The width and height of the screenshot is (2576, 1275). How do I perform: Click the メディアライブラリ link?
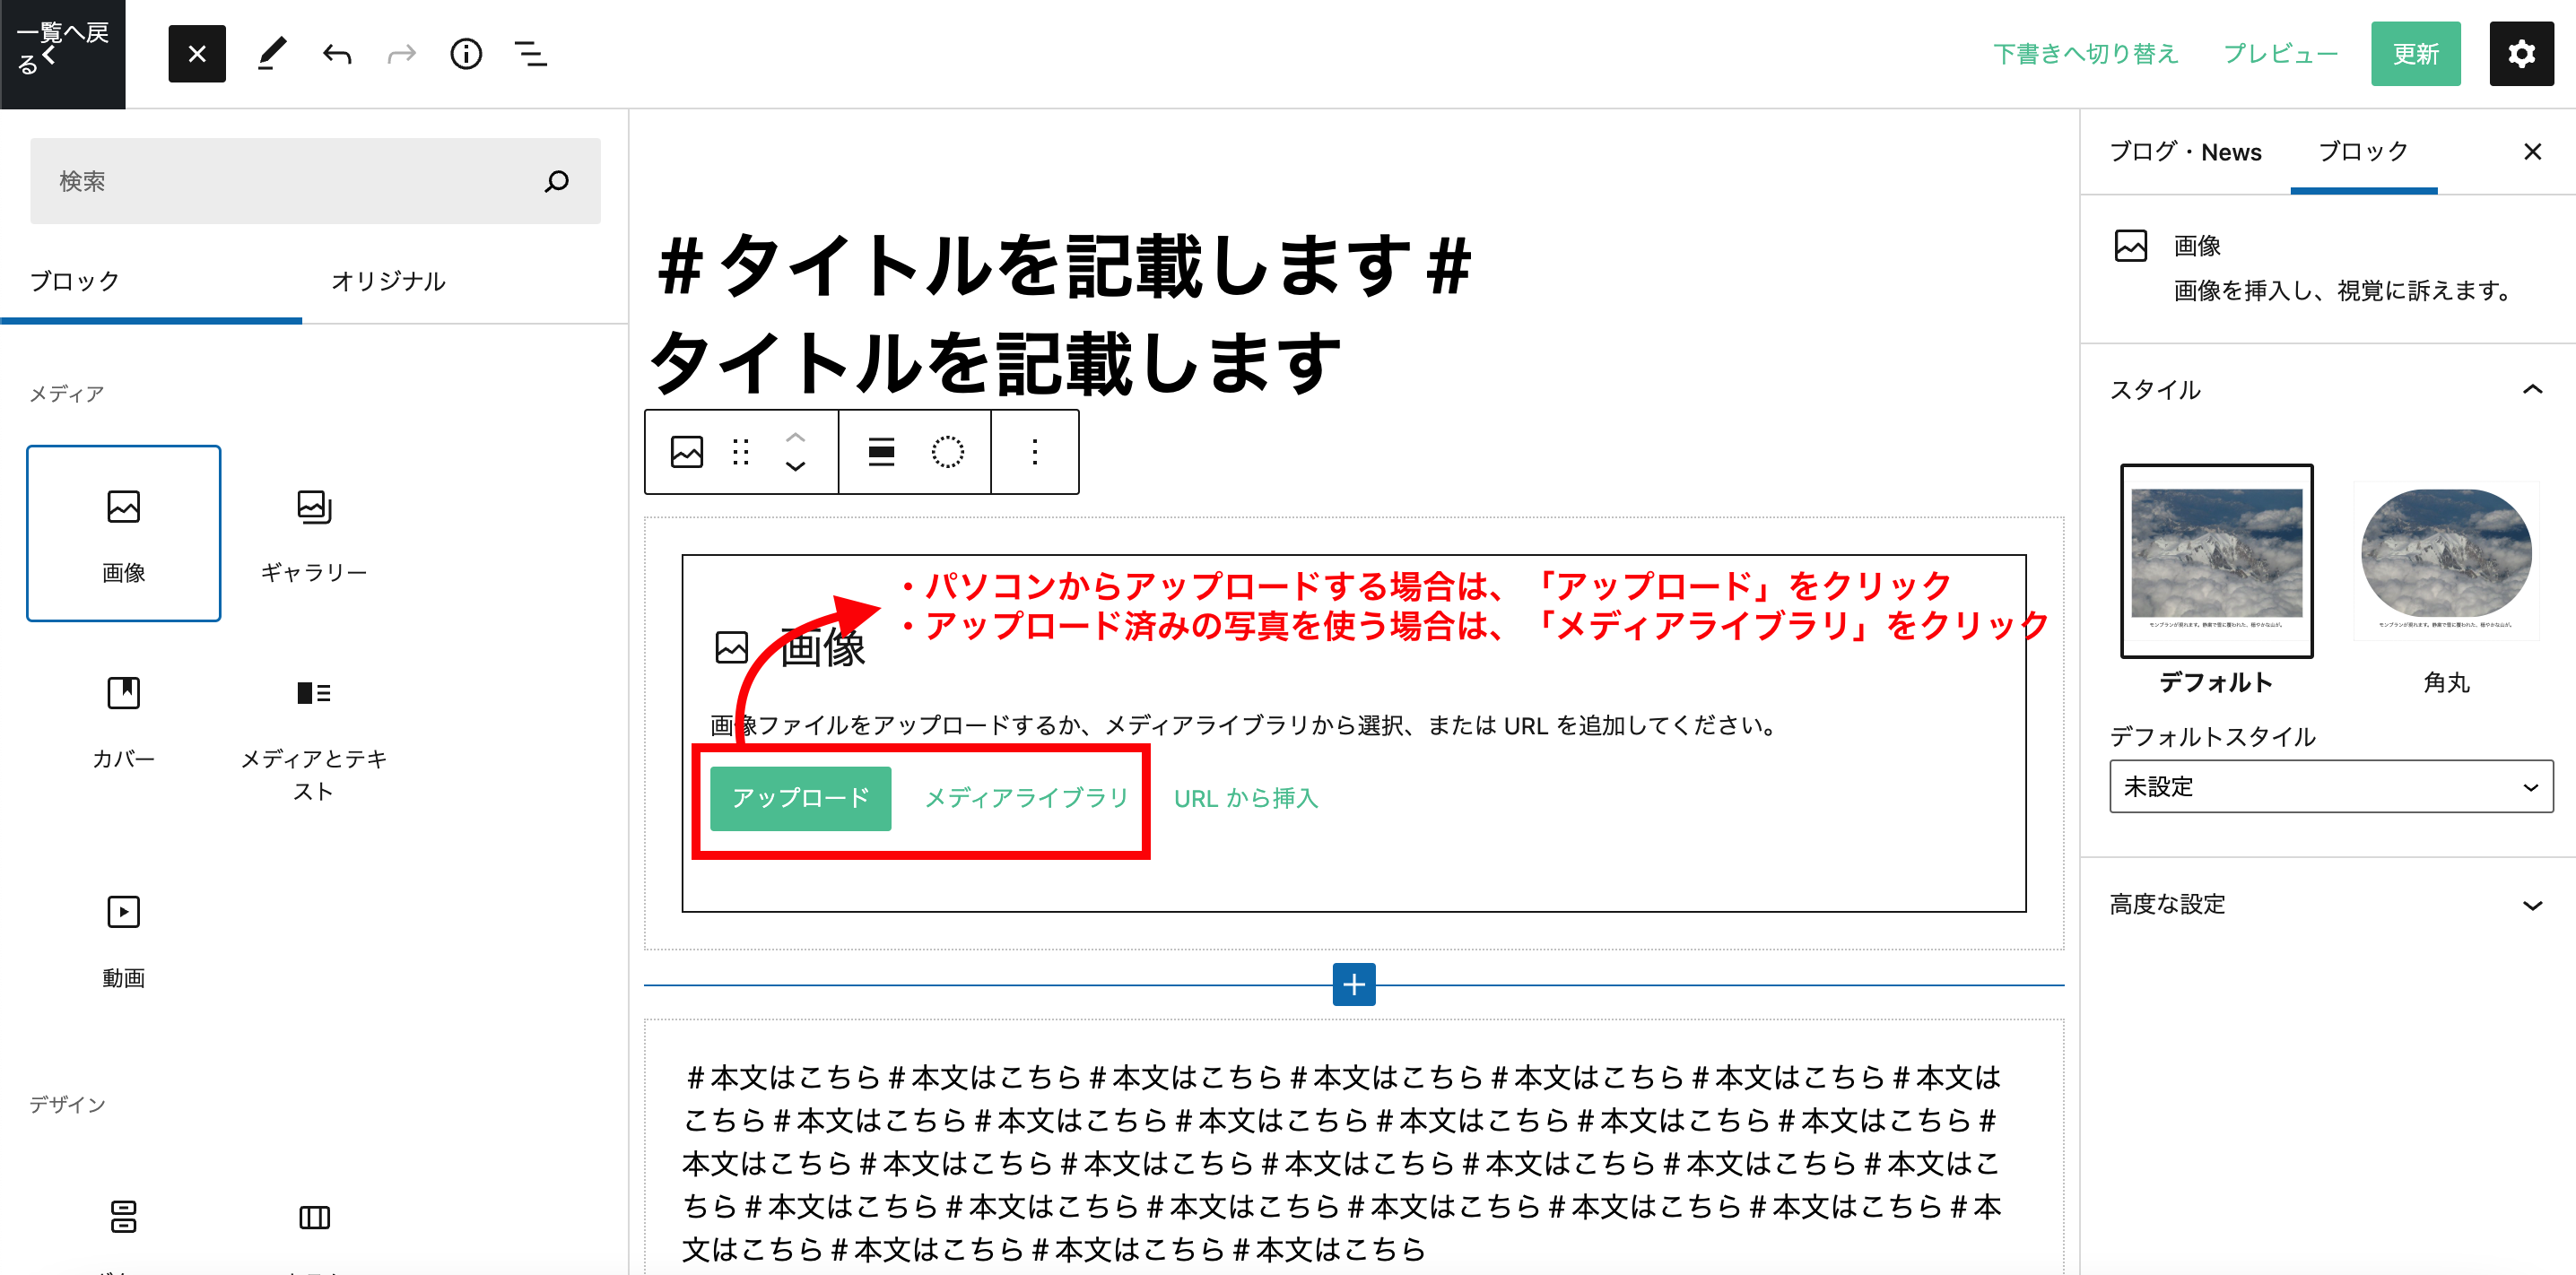1026,798
